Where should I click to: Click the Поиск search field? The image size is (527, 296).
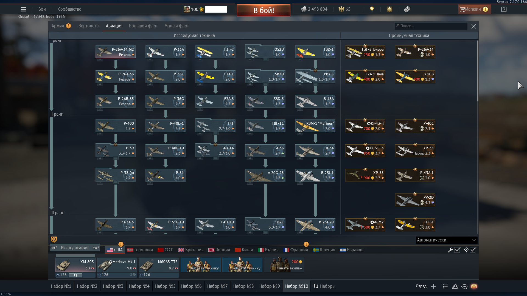tap(431, 26)
